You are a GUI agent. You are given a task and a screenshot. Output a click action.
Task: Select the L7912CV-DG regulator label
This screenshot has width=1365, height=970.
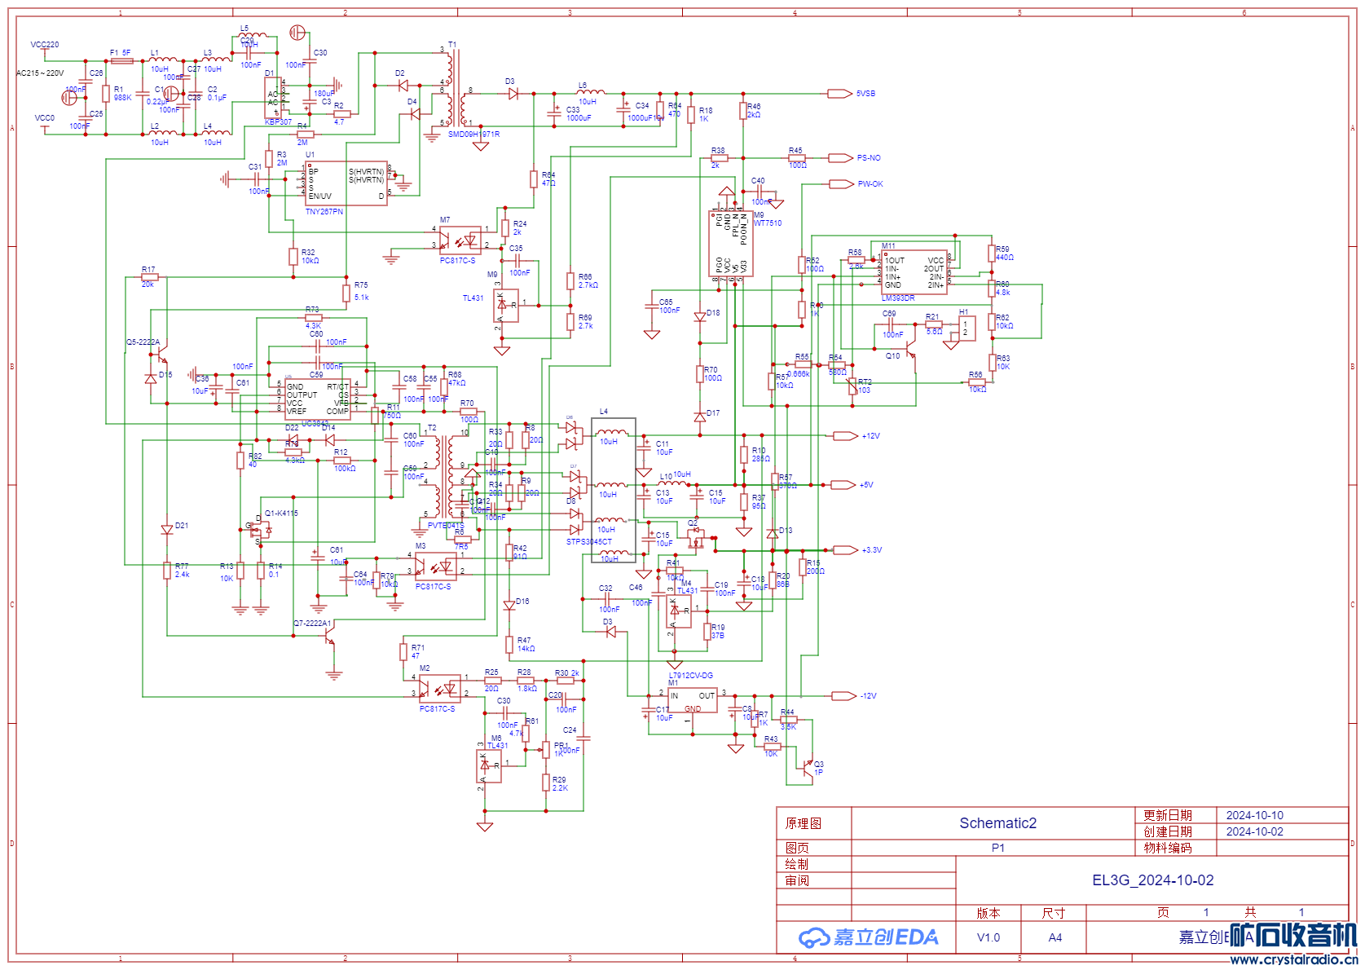(691, 676)
